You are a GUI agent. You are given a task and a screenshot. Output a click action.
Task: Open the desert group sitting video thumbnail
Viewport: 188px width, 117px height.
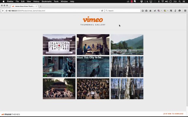(93, 45)
